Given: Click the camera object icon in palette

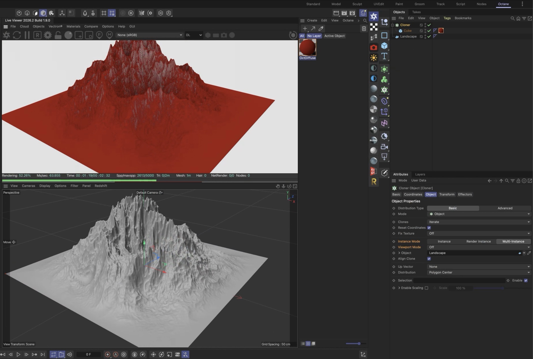Looking at the screenshot, I should point(384,147).
